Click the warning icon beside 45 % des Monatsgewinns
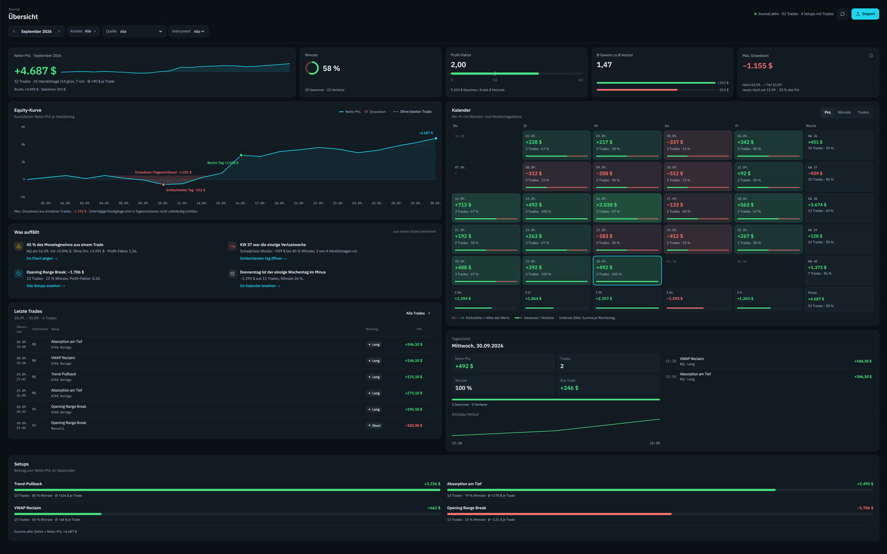This screenshot has height=554, width=887. pyautogui.click(x=19, y=246)
